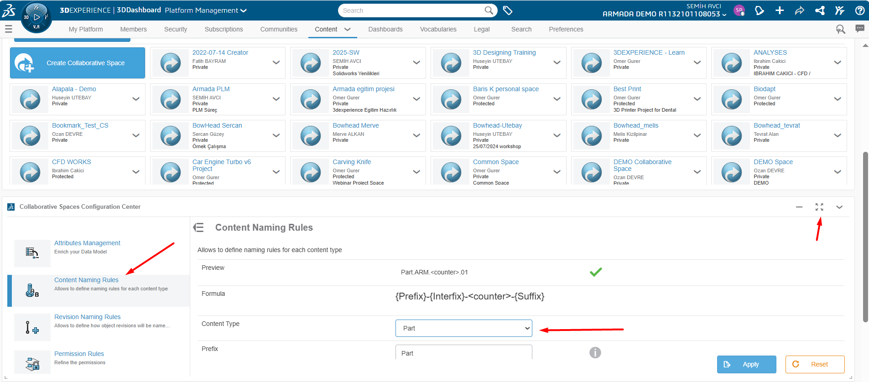Image resolution: width=869 pixels, height=382 pixels.
Task: Click the filter search icon below top bar
Action: pos(840,29)
